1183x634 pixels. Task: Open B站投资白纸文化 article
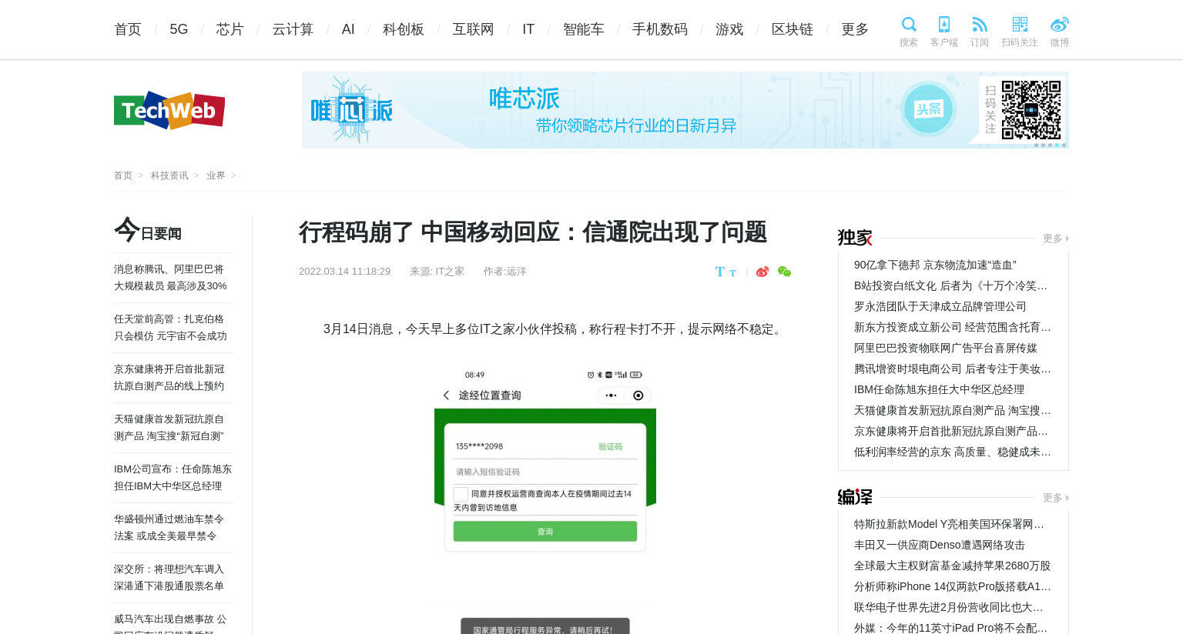coord(950,285)
